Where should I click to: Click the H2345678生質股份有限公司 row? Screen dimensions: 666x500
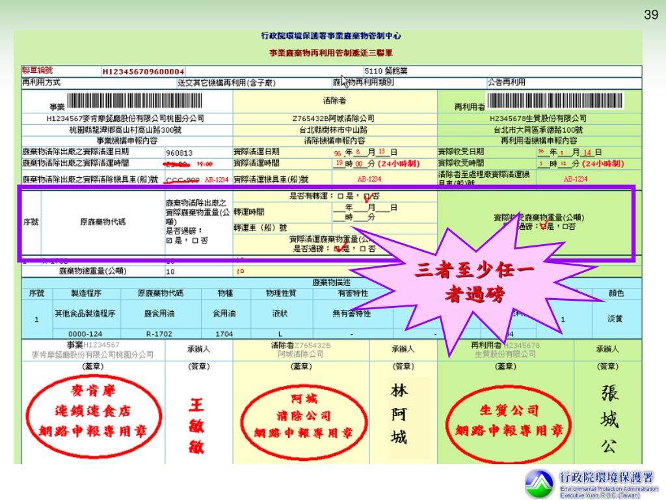point(539,118)
